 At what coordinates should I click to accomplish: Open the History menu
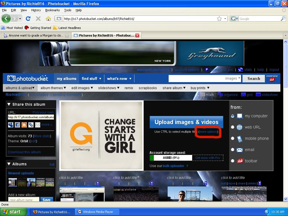36,10
